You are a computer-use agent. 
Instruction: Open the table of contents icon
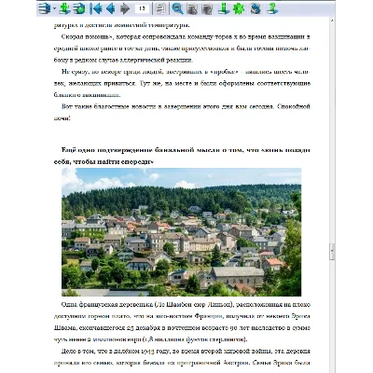(160, 8)
